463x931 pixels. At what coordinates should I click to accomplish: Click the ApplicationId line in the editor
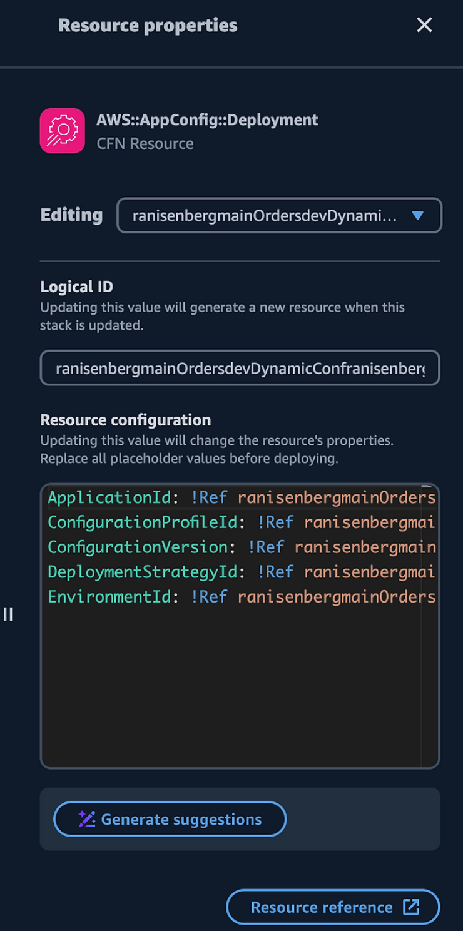[x=242, y=497]
